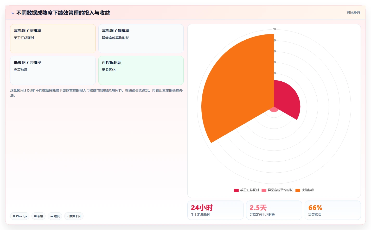Click the 复盘优化 text in the green card
This screenshot has width=371, height=230.
(x=108, y=70)
